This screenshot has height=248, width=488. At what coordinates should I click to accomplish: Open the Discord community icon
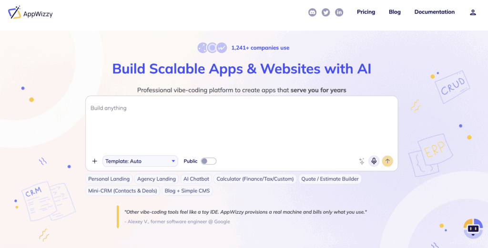(x=312, y=12)
